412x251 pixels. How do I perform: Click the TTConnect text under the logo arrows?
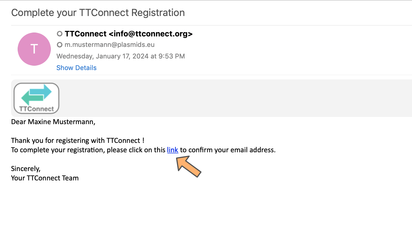tap(36, 109)
